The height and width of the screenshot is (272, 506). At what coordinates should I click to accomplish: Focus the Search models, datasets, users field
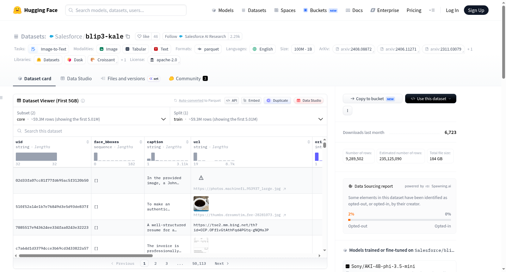point(126,10)
